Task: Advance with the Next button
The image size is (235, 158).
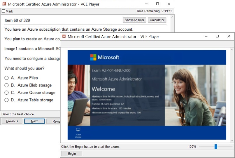Action: click(x=34, y=121)
